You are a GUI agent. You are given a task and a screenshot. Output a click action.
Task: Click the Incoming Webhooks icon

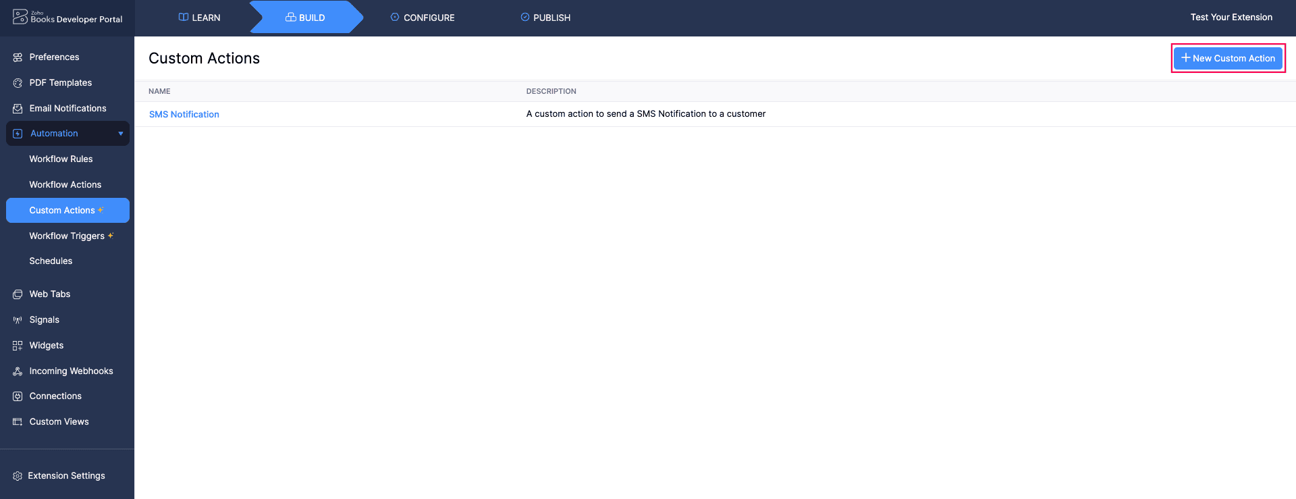coord(18,371)
